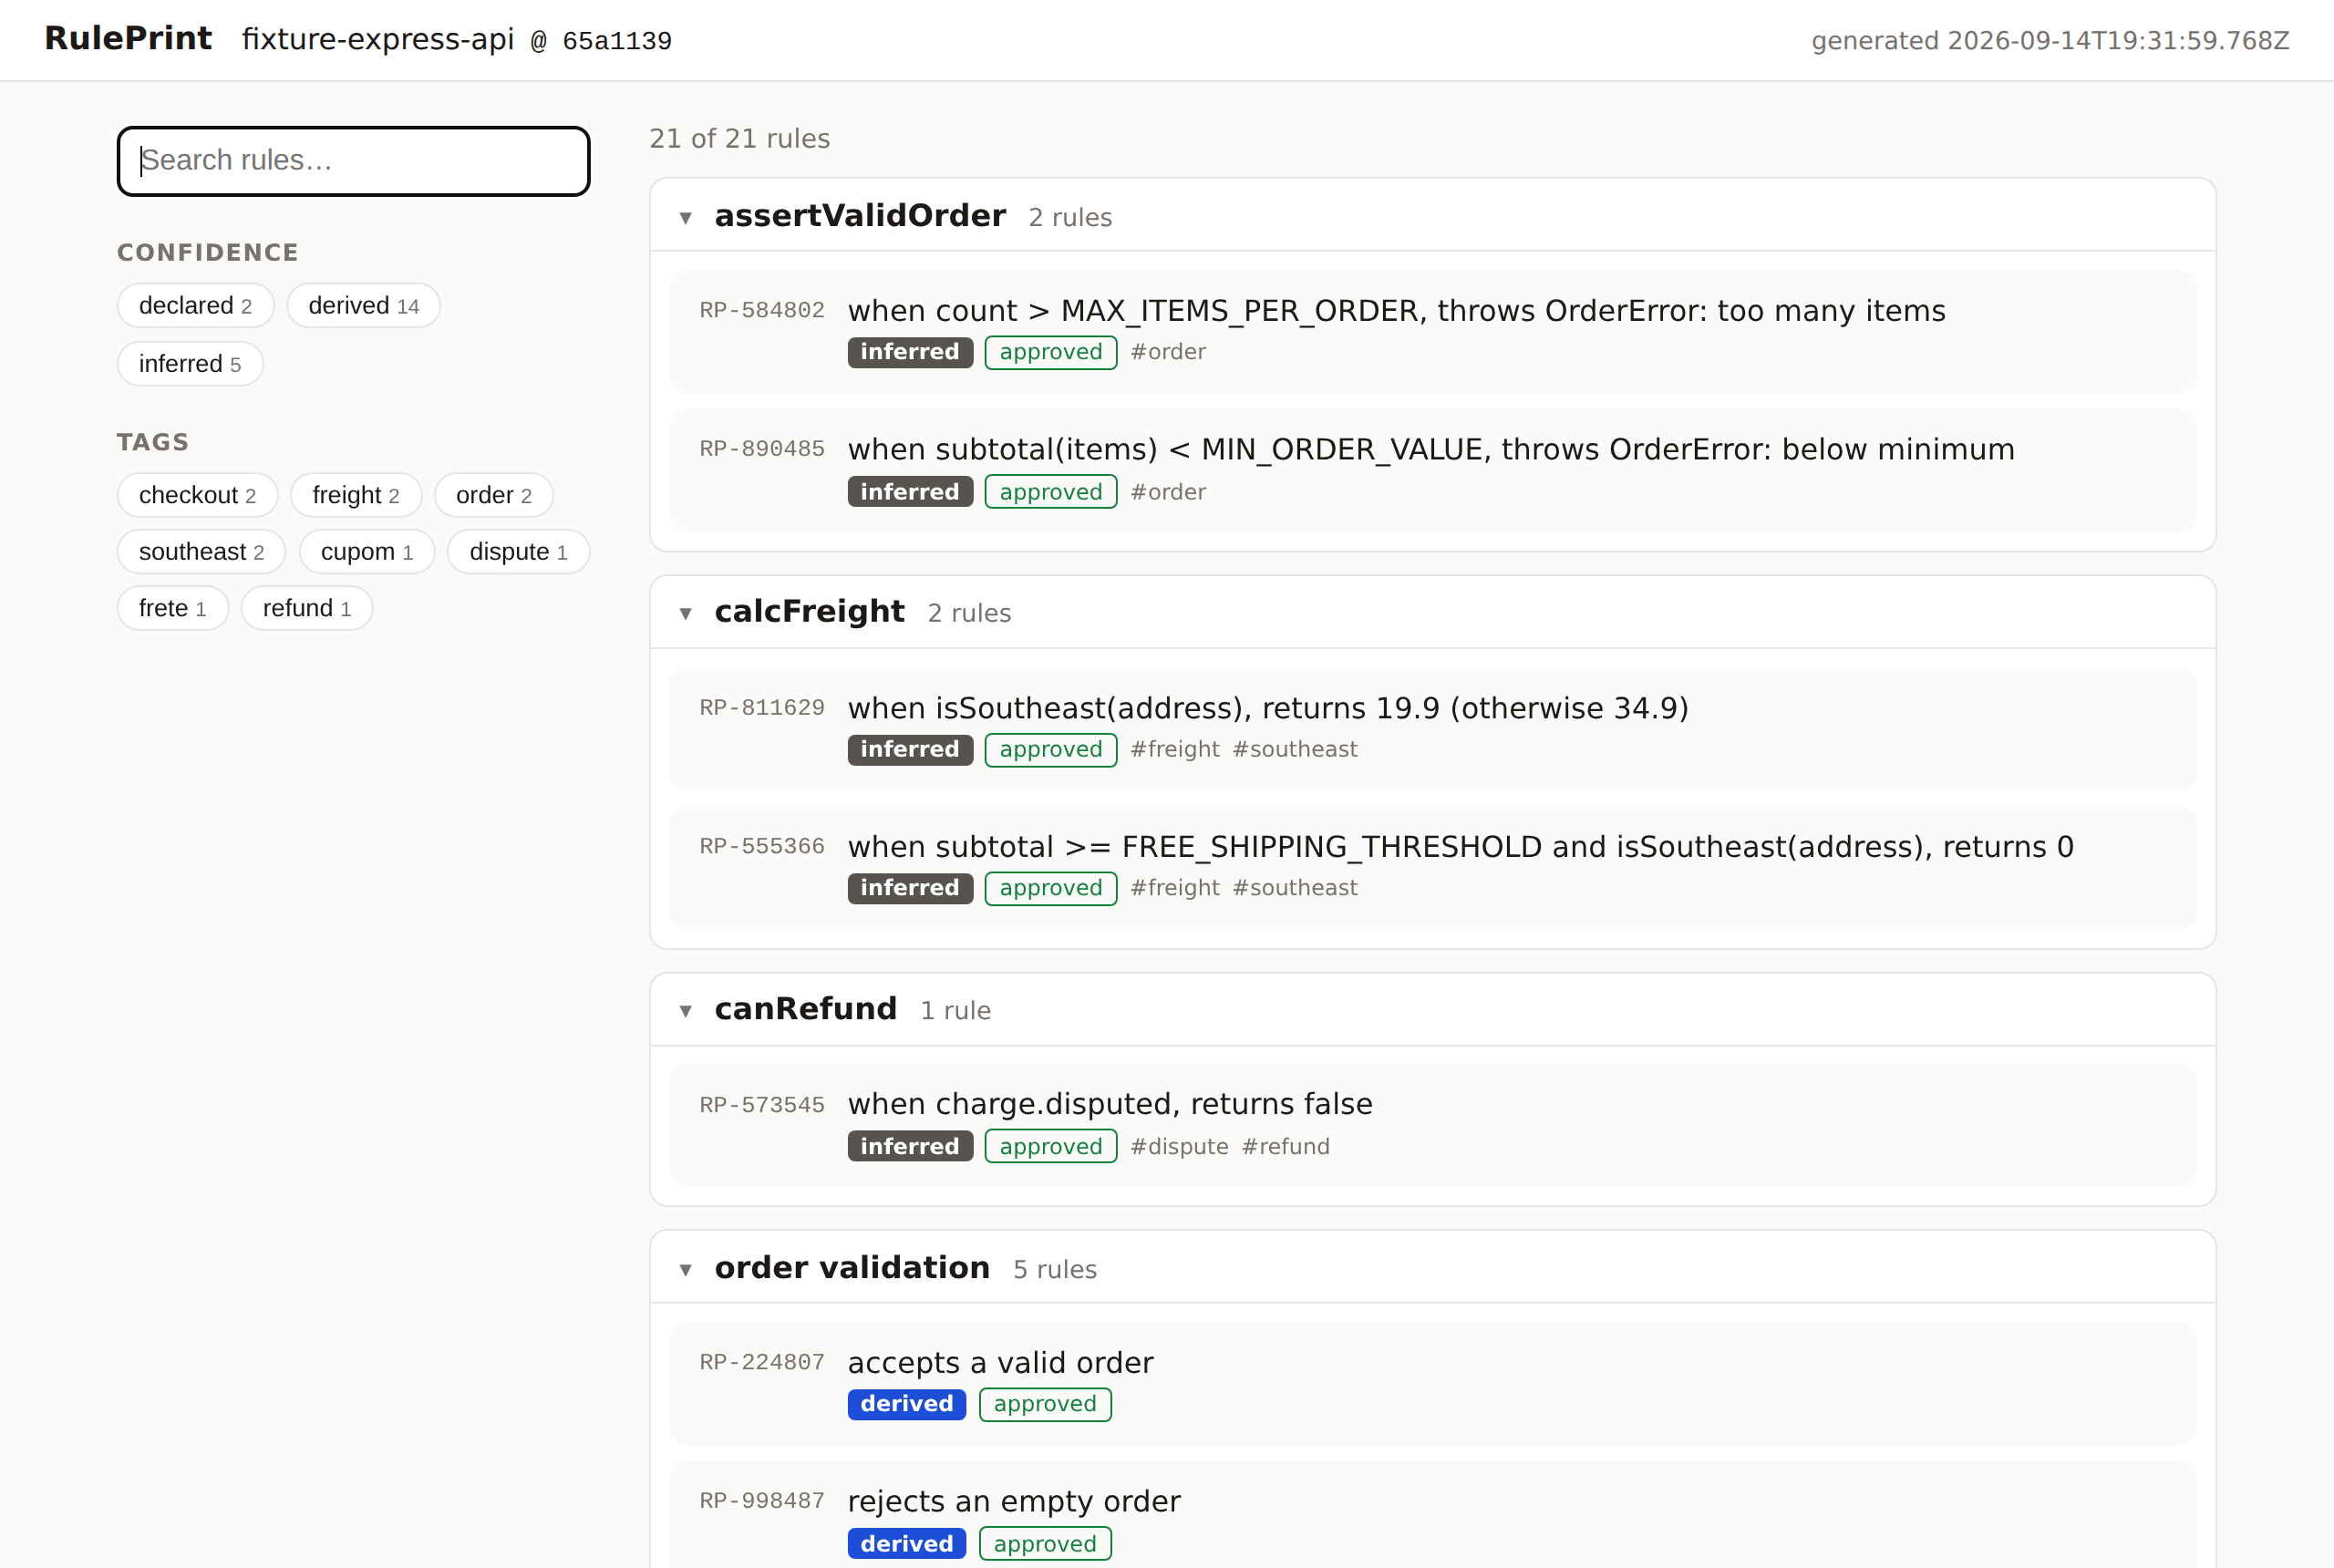The height and width of the screenshot is (1568, 2334).
Task: Toggle the derived confidence filter
Action: click(363, 306)
